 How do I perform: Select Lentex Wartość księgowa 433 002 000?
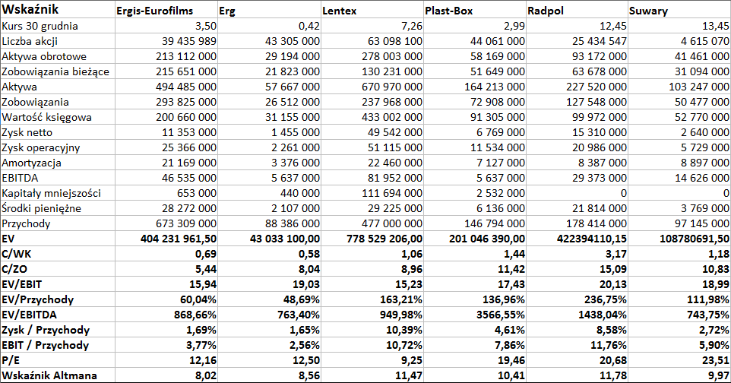372,117
